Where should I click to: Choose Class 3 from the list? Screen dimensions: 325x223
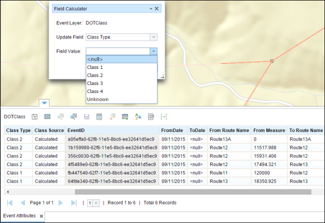[x=95, y=83]
